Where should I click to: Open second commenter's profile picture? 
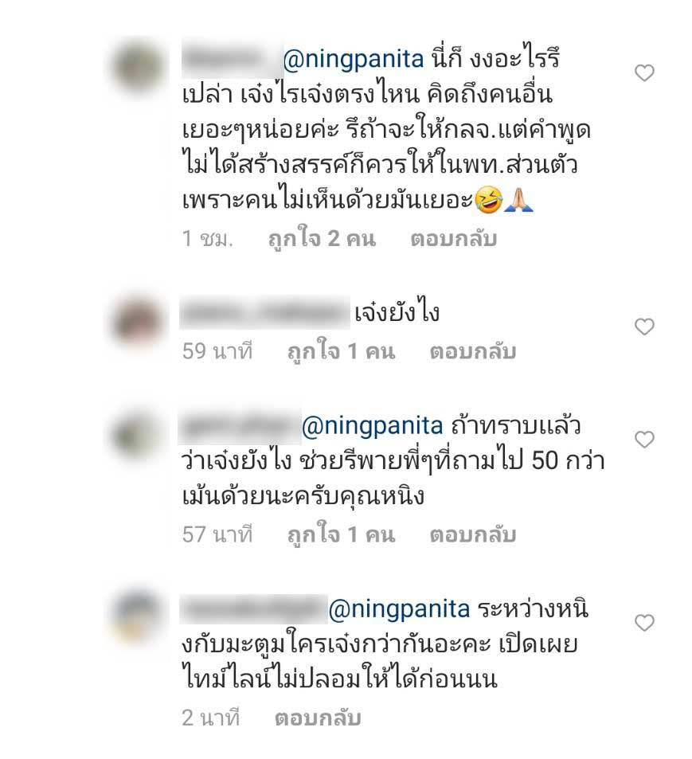(x=139, y=321)
